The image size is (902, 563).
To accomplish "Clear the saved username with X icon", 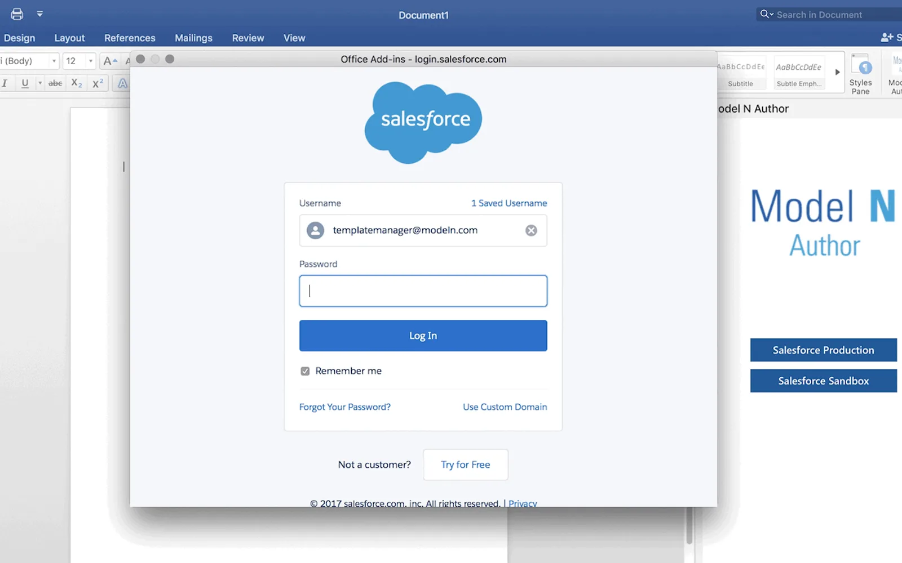I will [x=531, y=230].
